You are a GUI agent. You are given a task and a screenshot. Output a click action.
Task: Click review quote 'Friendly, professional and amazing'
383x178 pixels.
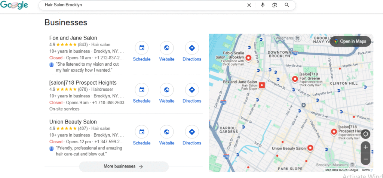[89, 151]
